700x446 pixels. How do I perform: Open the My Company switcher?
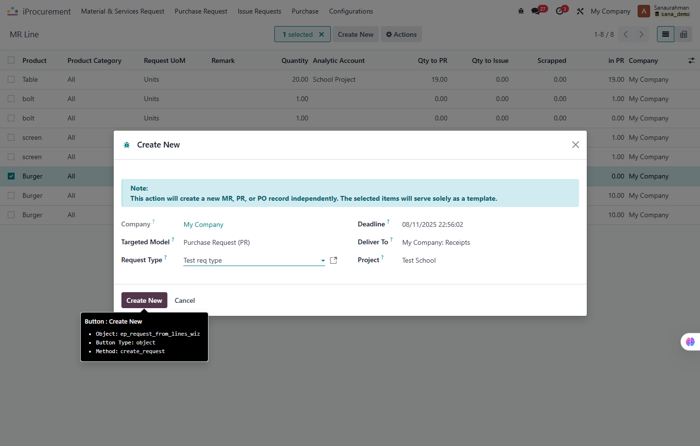coord(611,11)
